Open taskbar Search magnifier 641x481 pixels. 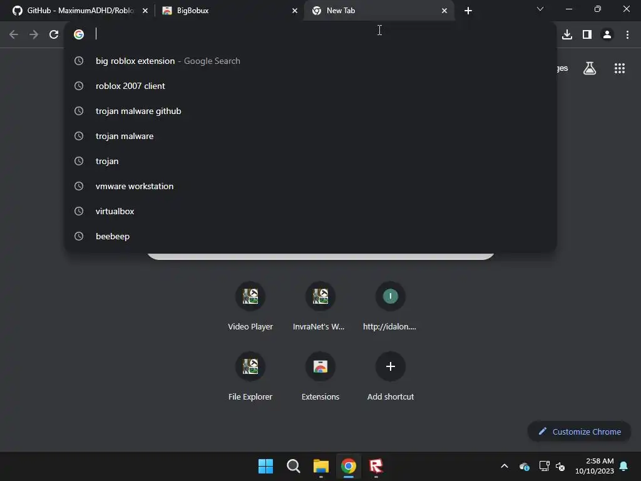[x=293, y=466]
